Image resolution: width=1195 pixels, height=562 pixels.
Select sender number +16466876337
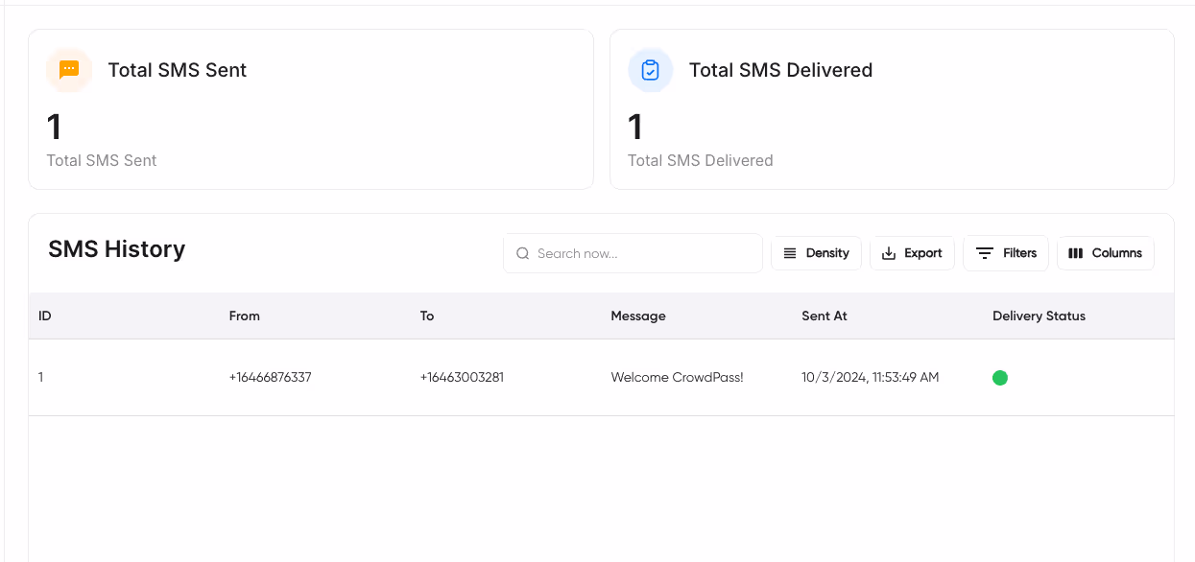(271, 377)
